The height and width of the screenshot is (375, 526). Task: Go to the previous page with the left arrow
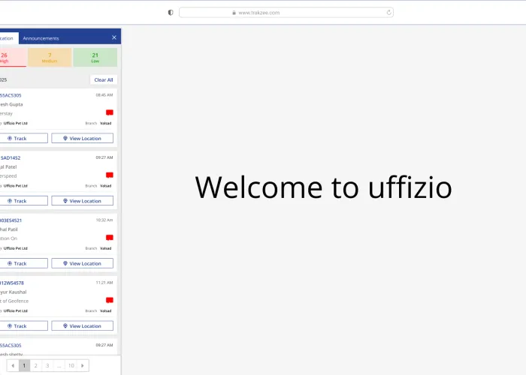[x=13, y=365]
